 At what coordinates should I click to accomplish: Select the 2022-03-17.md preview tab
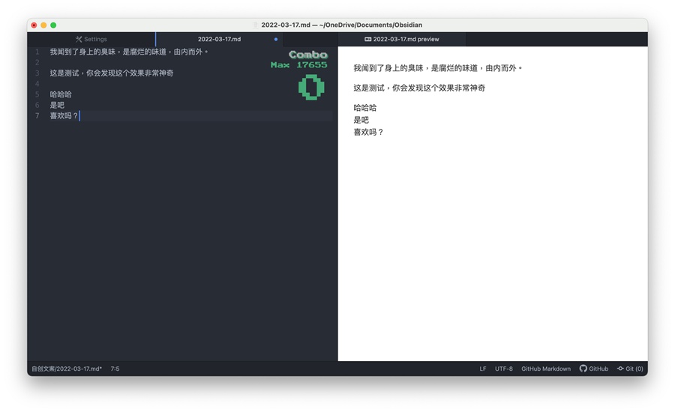pos(405,39)
